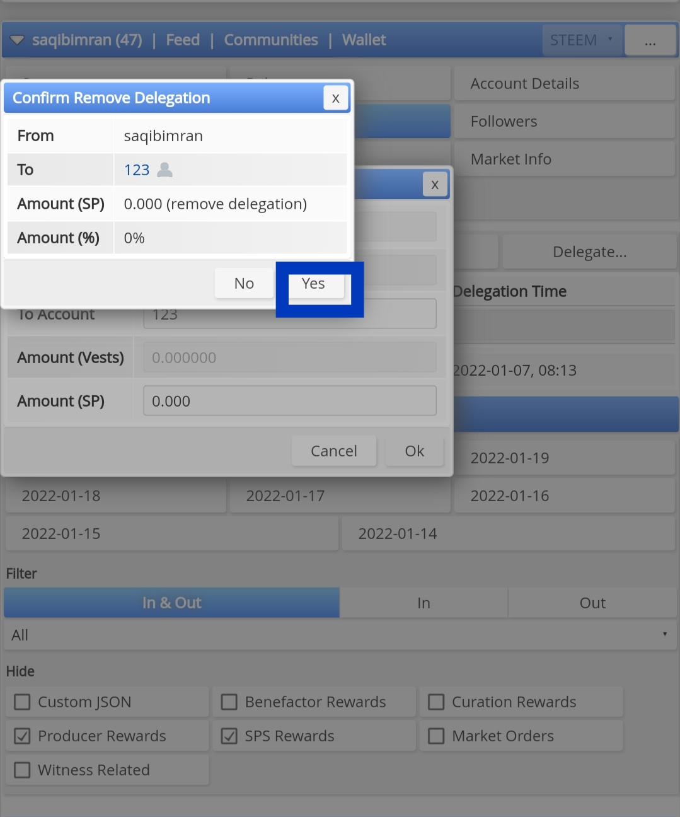Toggle the Curation Rewards checkbox
The width and height of the screenshot is (680, 817).
coord(436,702)
